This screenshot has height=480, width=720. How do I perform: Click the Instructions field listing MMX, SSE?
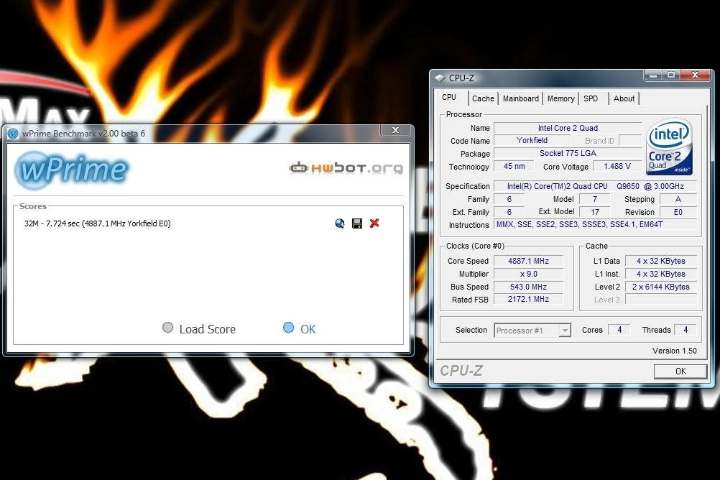point(596,225)
